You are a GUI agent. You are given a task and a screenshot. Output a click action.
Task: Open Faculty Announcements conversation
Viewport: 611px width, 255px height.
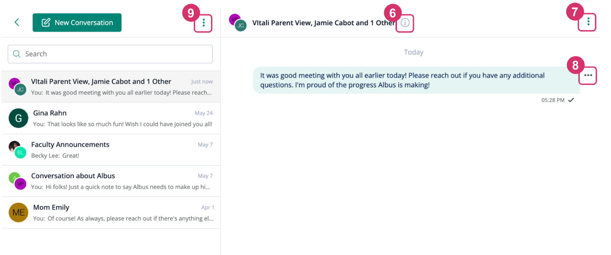click(111, 150)
